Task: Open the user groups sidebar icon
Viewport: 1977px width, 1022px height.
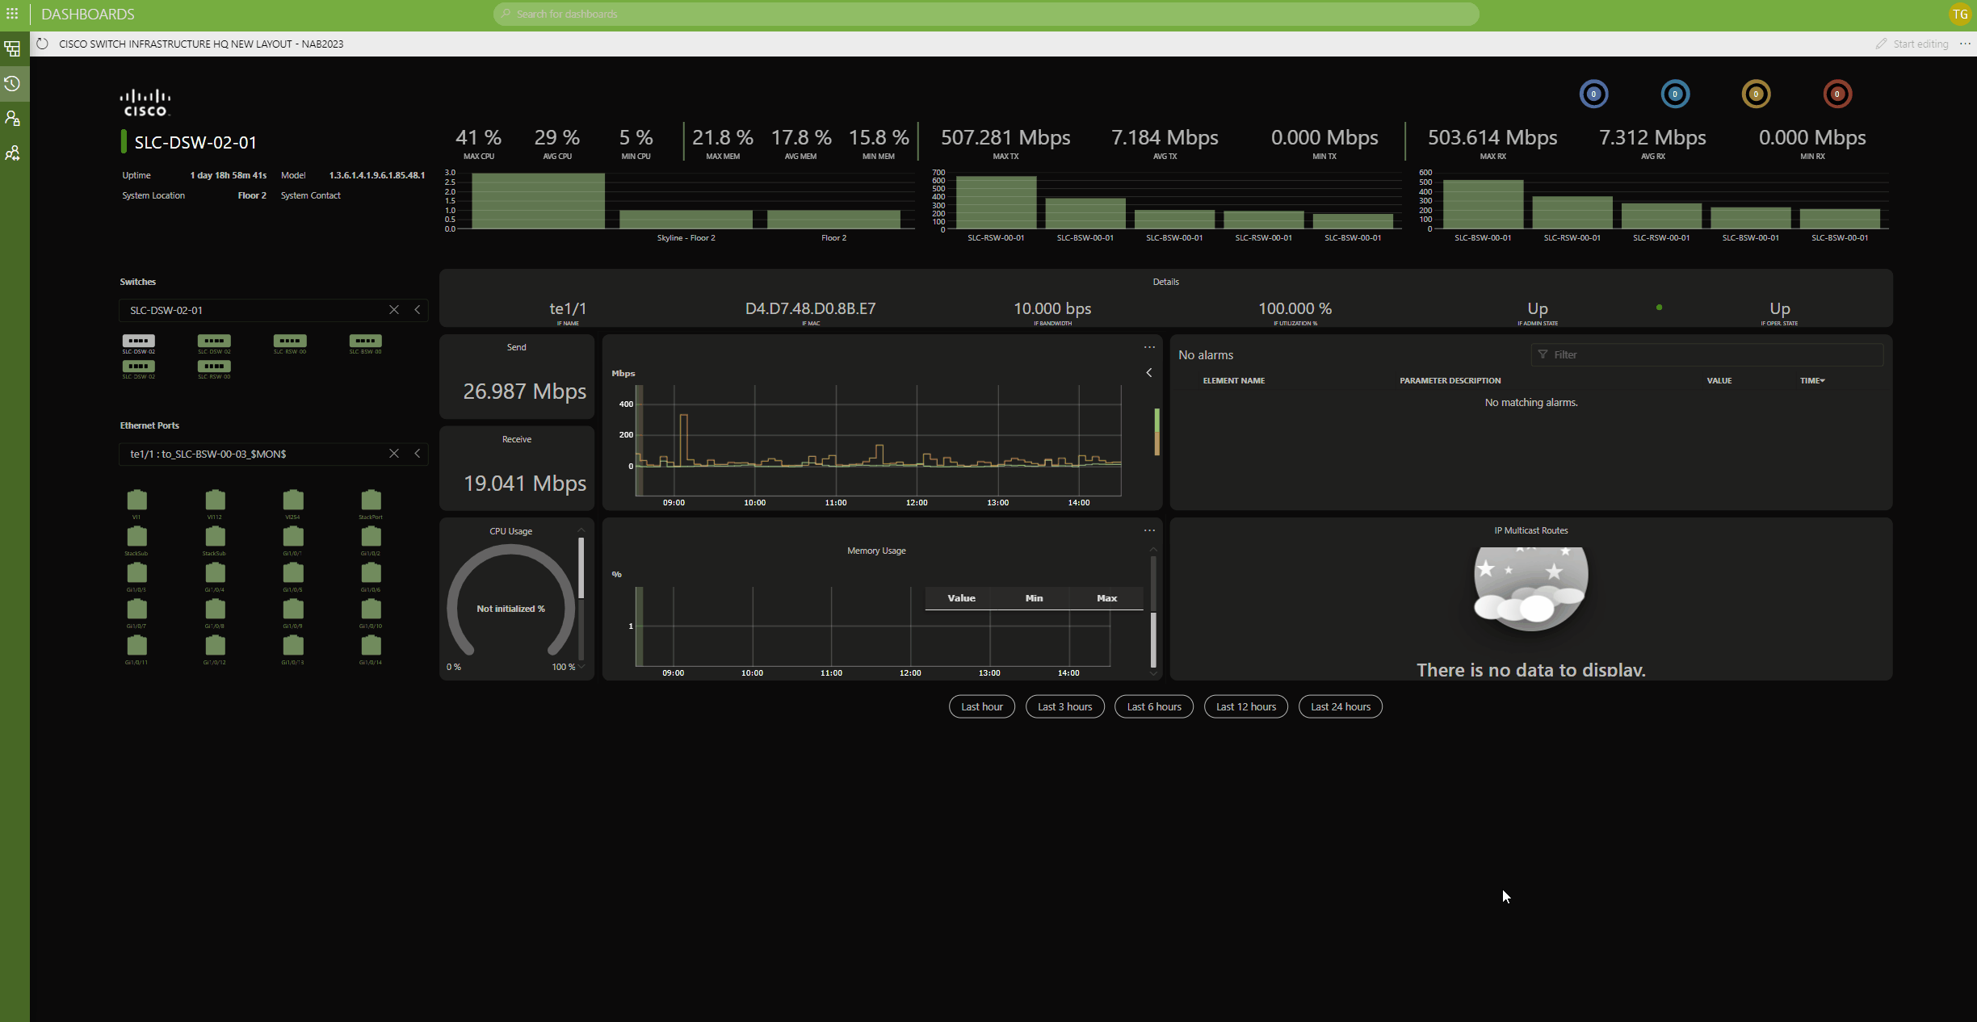Action: click(12, 153)
